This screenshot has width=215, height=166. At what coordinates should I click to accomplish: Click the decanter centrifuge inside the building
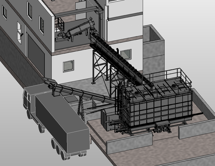click(77, 31)
